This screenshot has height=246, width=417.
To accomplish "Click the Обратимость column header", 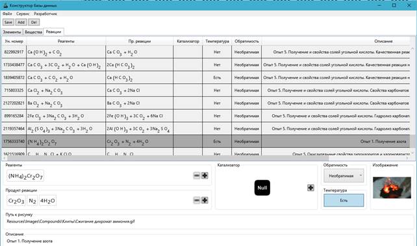I will pos(247,41).
